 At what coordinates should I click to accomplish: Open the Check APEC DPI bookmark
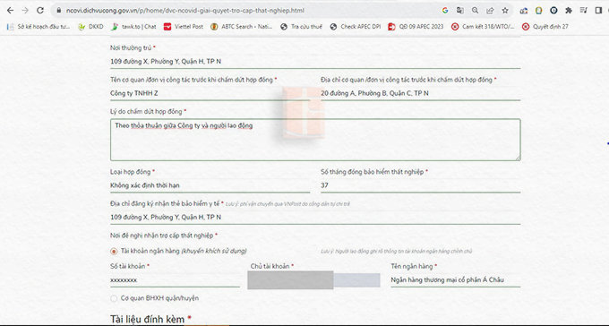pos(356,27)
